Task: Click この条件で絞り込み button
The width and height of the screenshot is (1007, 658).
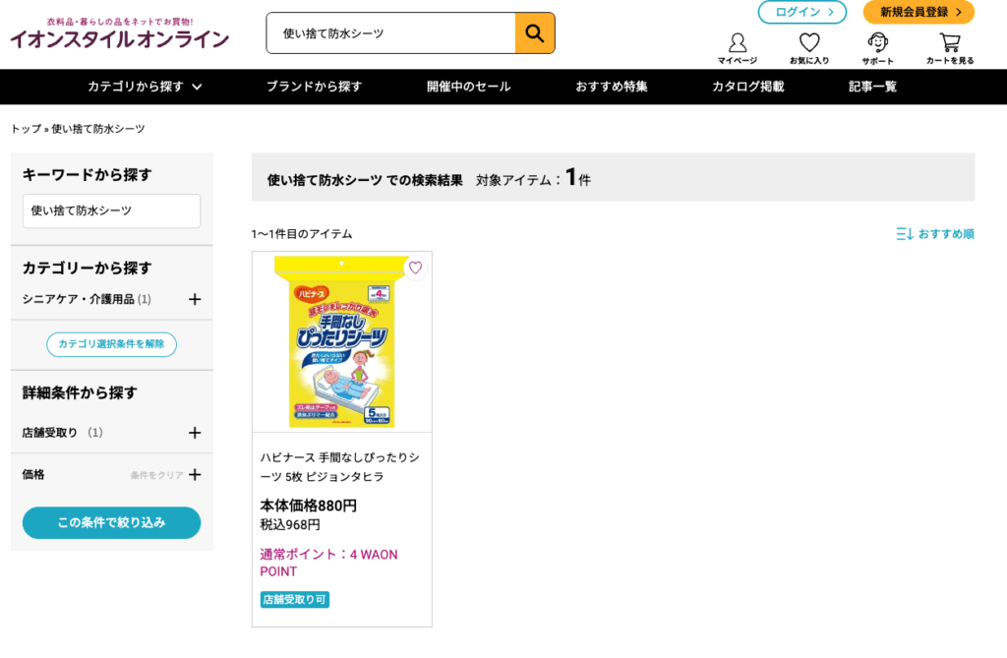Action: point(112,523)
